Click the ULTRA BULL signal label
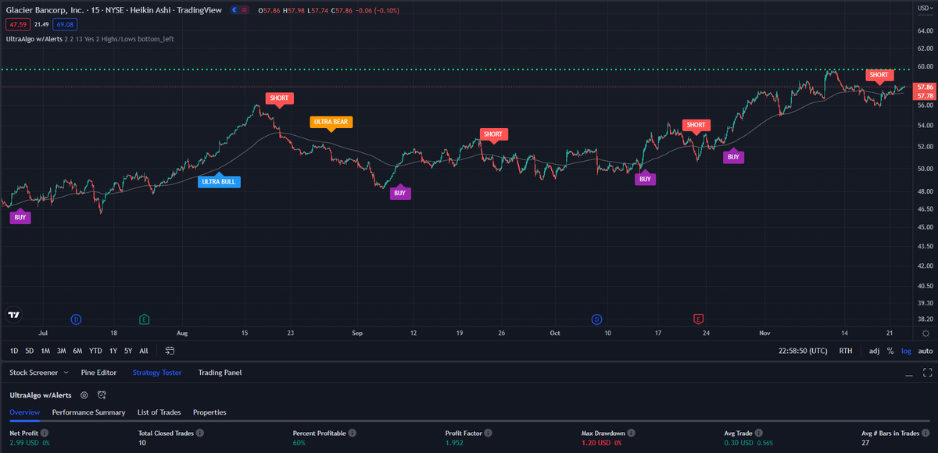The height and width of the screenshot is (453, 938). [219, 181]
